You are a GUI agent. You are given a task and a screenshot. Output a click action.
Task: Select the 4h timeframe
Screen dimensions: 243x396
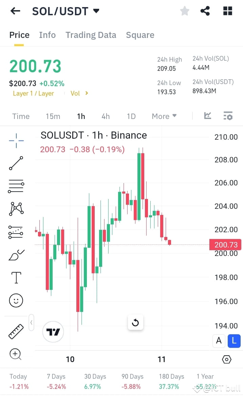click(106, 116)
